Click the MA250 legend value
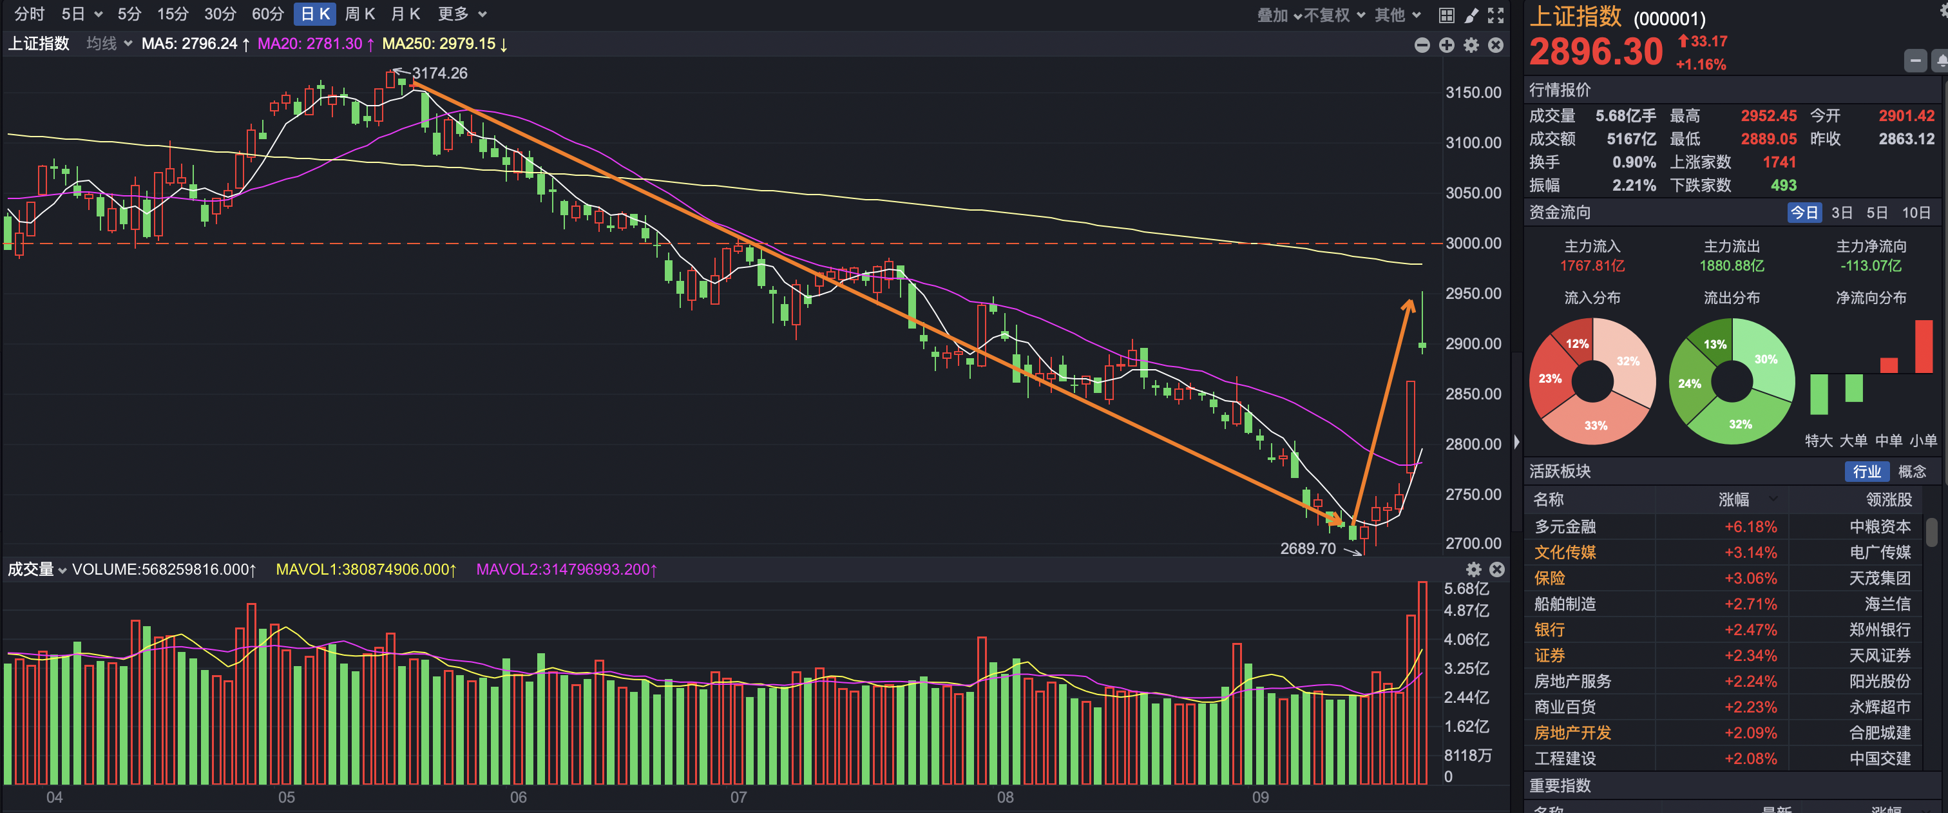1948x813 pixels. [444, 44]
